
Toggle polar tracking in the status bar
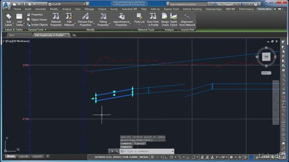(171, 157)
